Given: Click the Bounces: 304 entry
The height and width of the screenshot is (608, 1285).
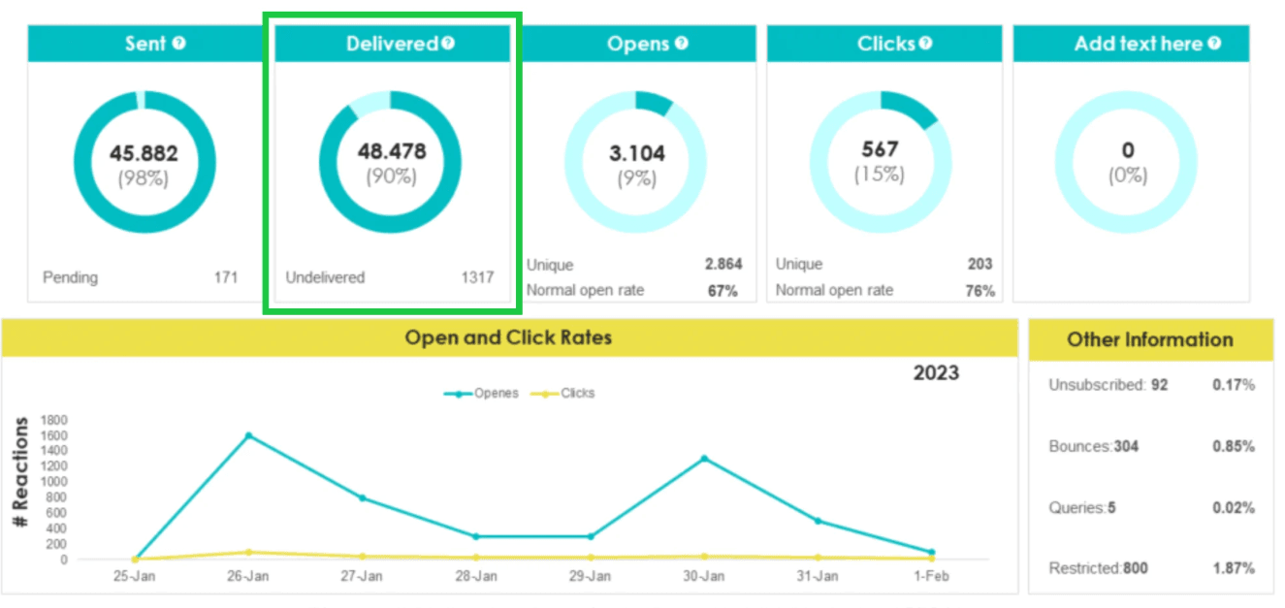Looking at the screenshot, I should click(x=1093, y=447).
